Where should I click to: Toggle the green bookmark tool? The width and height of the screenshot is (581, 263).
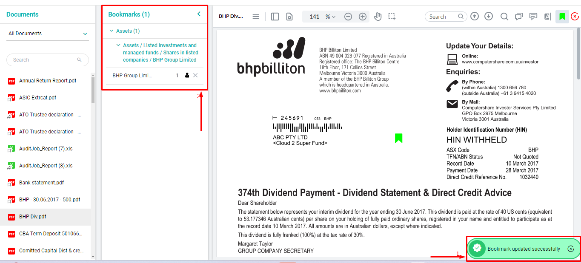coord(562,17)
